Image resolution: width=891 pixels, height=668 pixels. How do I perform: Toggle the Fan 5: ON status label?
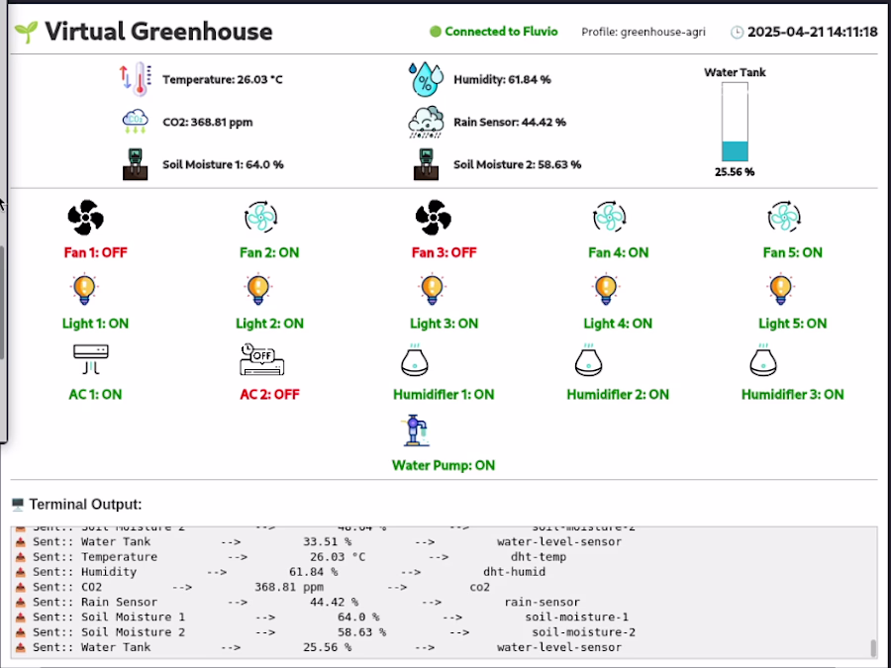click(793, 252)
